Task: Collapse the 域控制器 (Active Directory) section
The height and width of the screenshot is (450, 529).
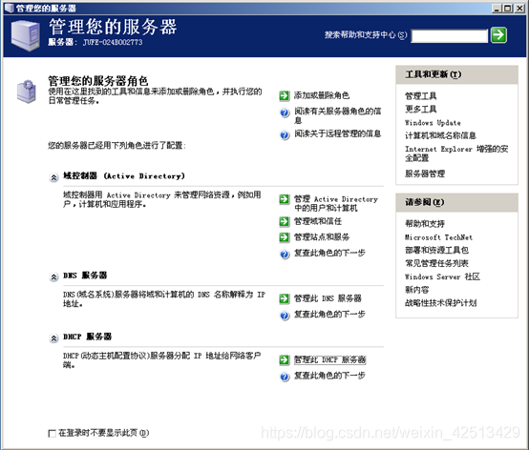Action: coord(53,177)
